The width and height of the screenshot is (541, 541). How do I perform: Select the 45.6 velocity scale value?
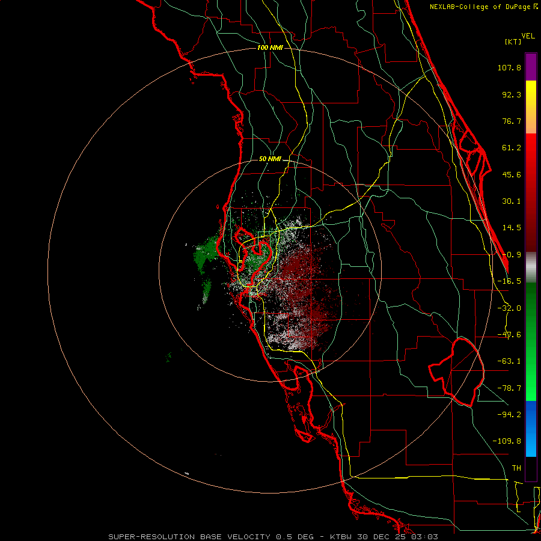512,174
